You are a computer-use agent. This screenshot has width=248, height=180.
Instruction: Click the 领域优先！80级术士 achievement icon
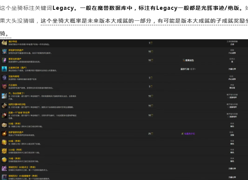pyautogui.click(x=4, y=168)
